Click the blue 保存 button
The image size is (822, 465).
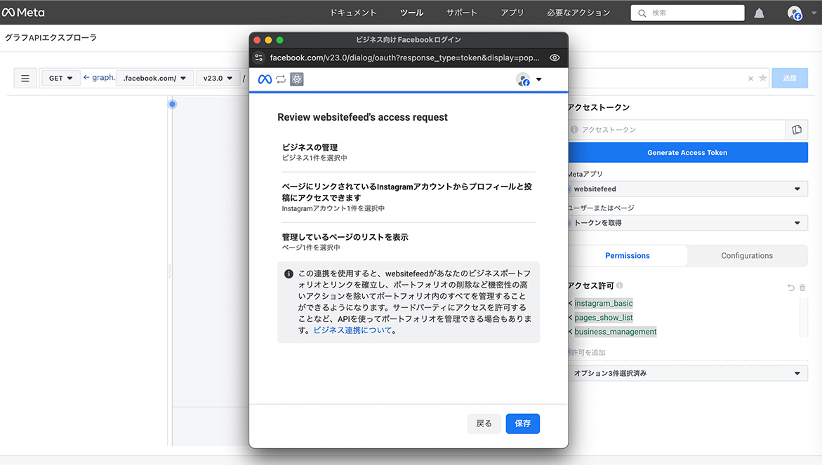[x=522, y=424]
